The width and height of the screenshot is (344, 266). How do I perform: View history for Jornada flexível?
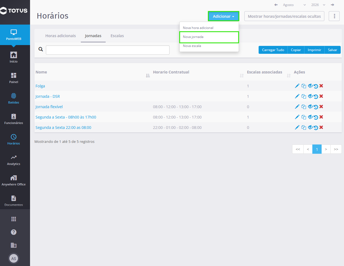(x=316, y=107)
